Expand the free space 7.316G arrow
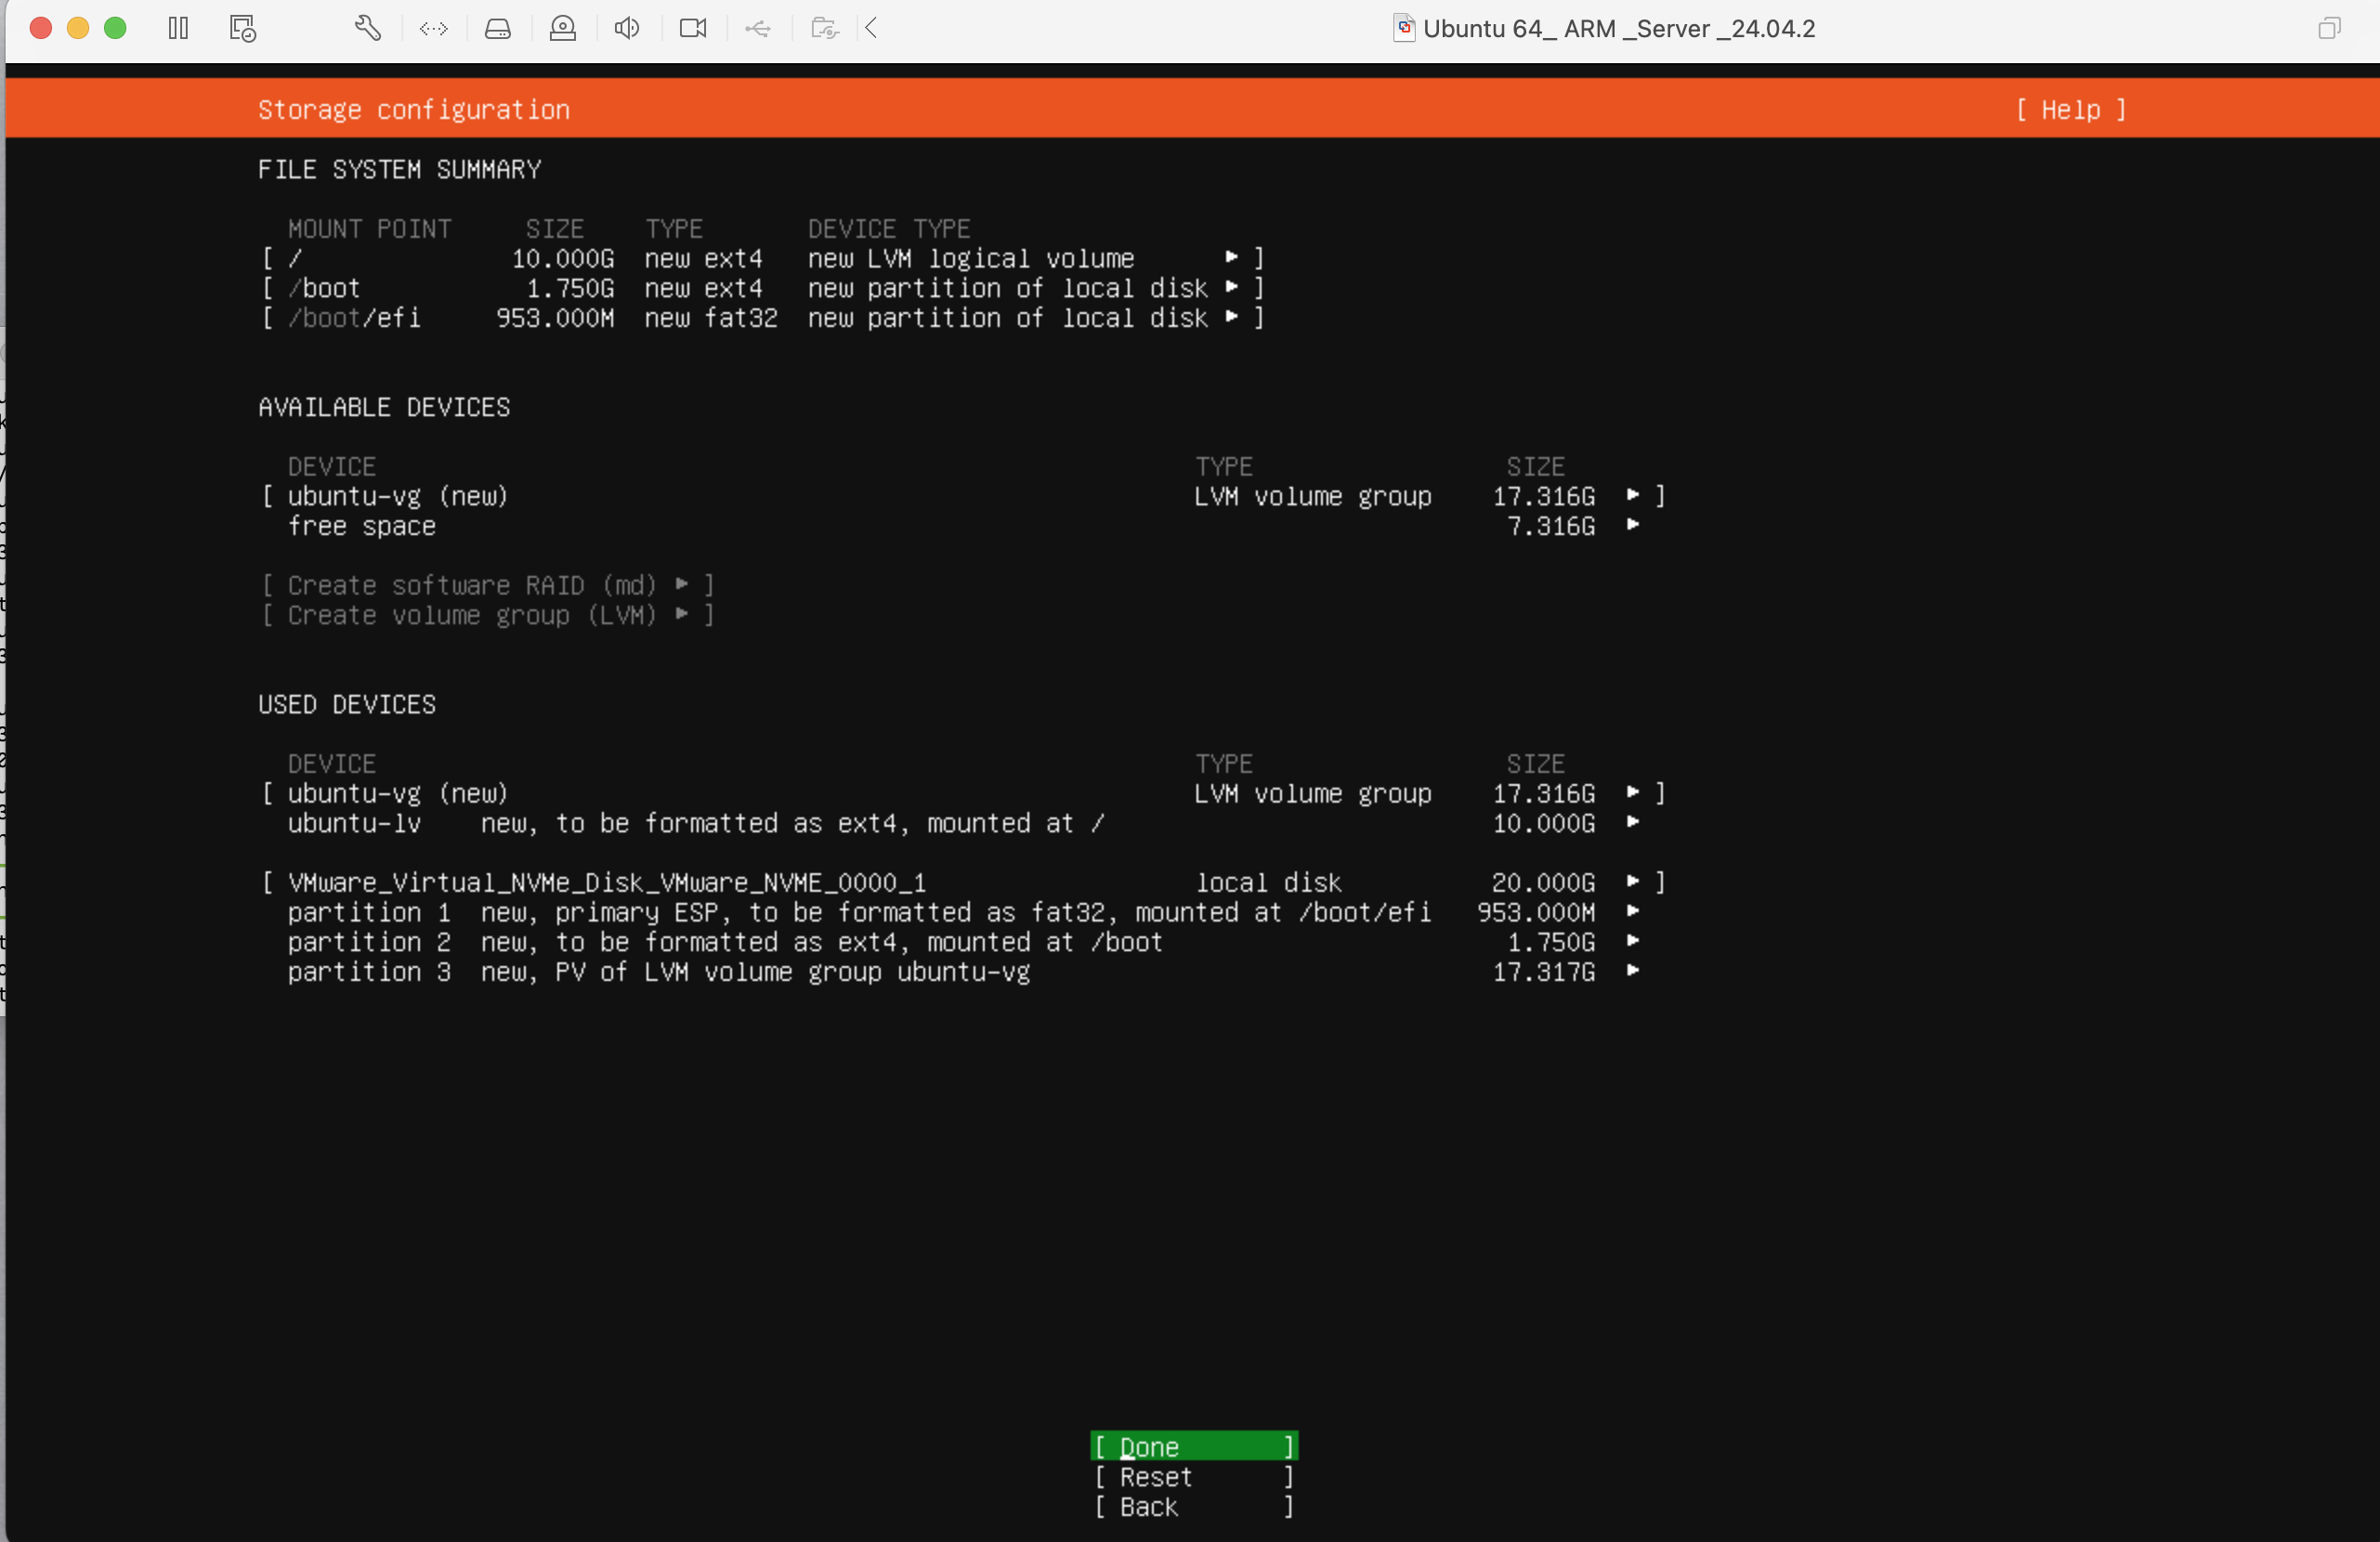 coord(1632,525)
